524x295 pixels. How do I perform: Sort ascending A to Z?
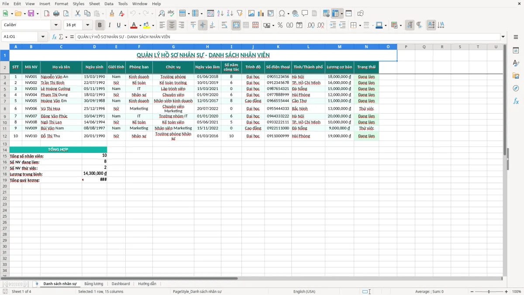point(221,14)
